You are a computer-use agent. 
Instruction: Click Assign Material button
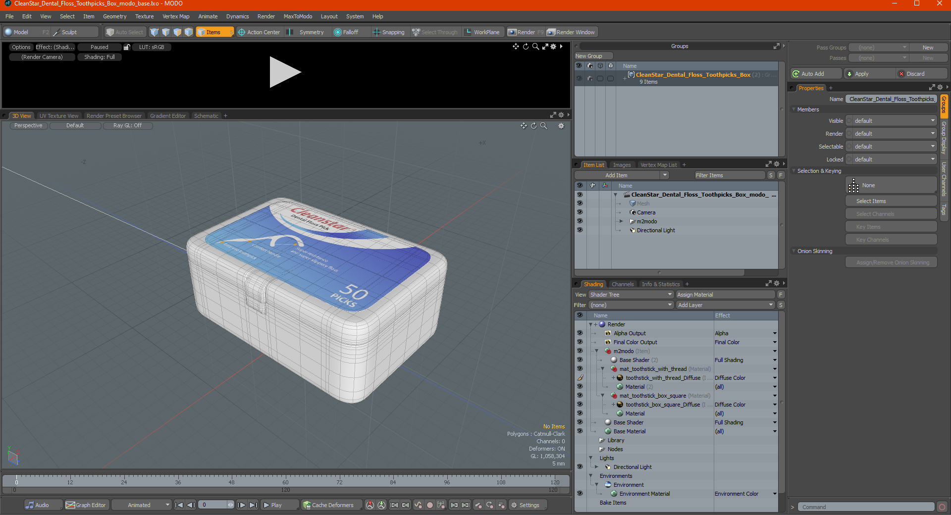tap(725, 295)
